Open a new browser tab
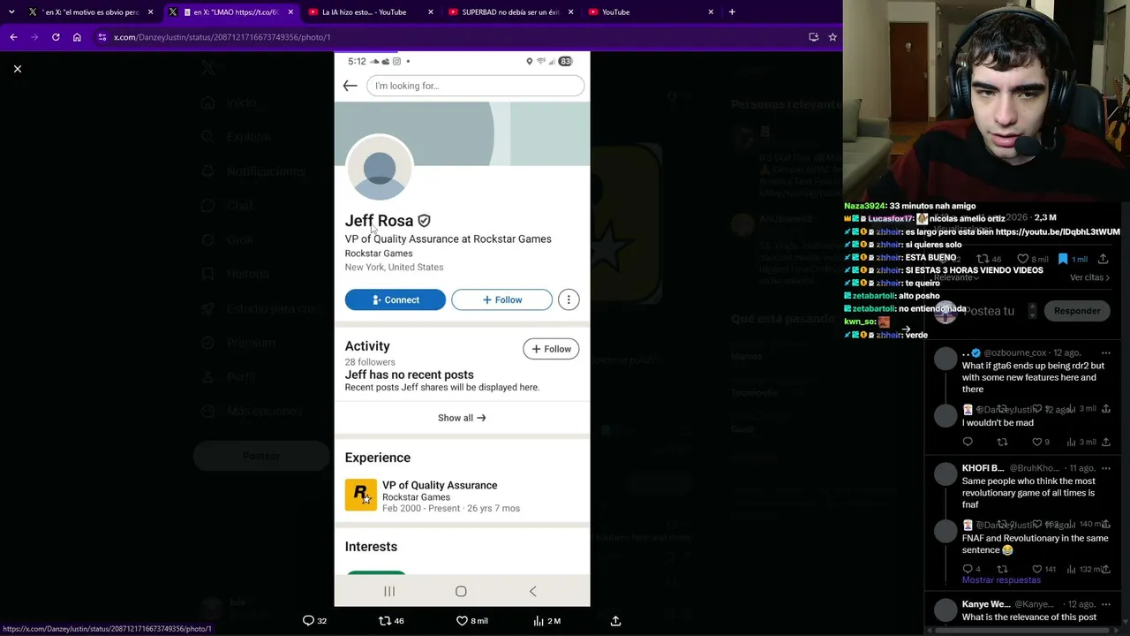1130x636 pixels. pos(732,12)
